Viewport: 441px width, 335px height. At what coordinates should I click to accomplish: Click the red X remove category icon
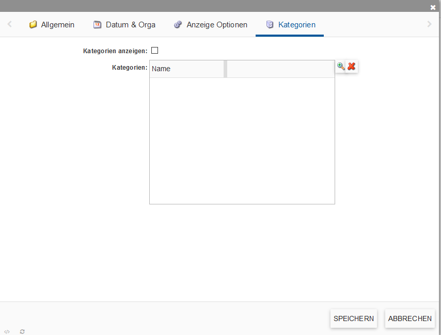pyautogui.click(x=352, y=67)
